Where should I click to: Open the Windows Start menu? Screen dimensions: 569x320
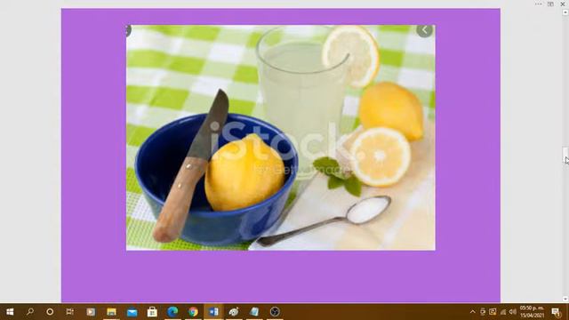[10, 312]
